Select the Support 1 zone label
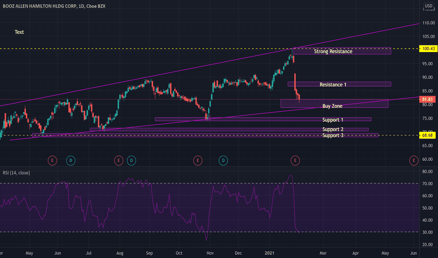The image size is (438, 258). pyautogui.click(x=333, y=120)
